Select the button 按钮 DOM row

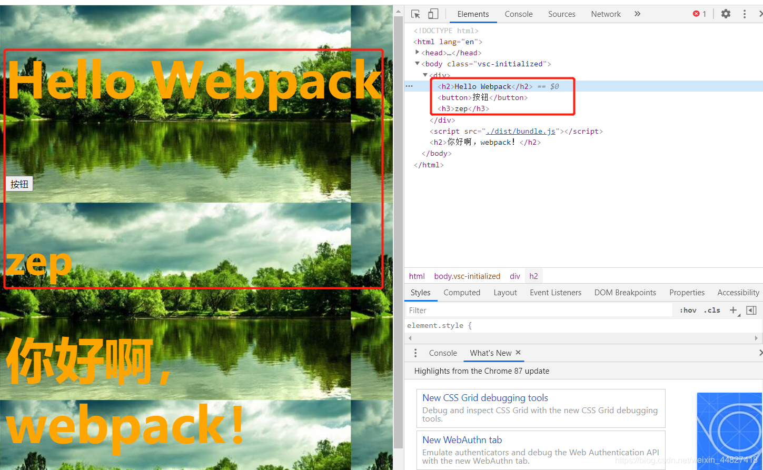tap(583, 97)
